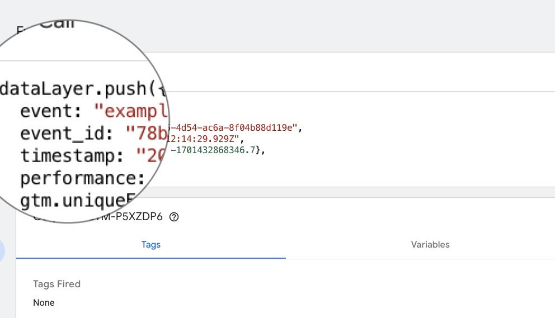Click the timestamp value ending 12:14:29.929Z
The image size is (555, 318).
206,139
